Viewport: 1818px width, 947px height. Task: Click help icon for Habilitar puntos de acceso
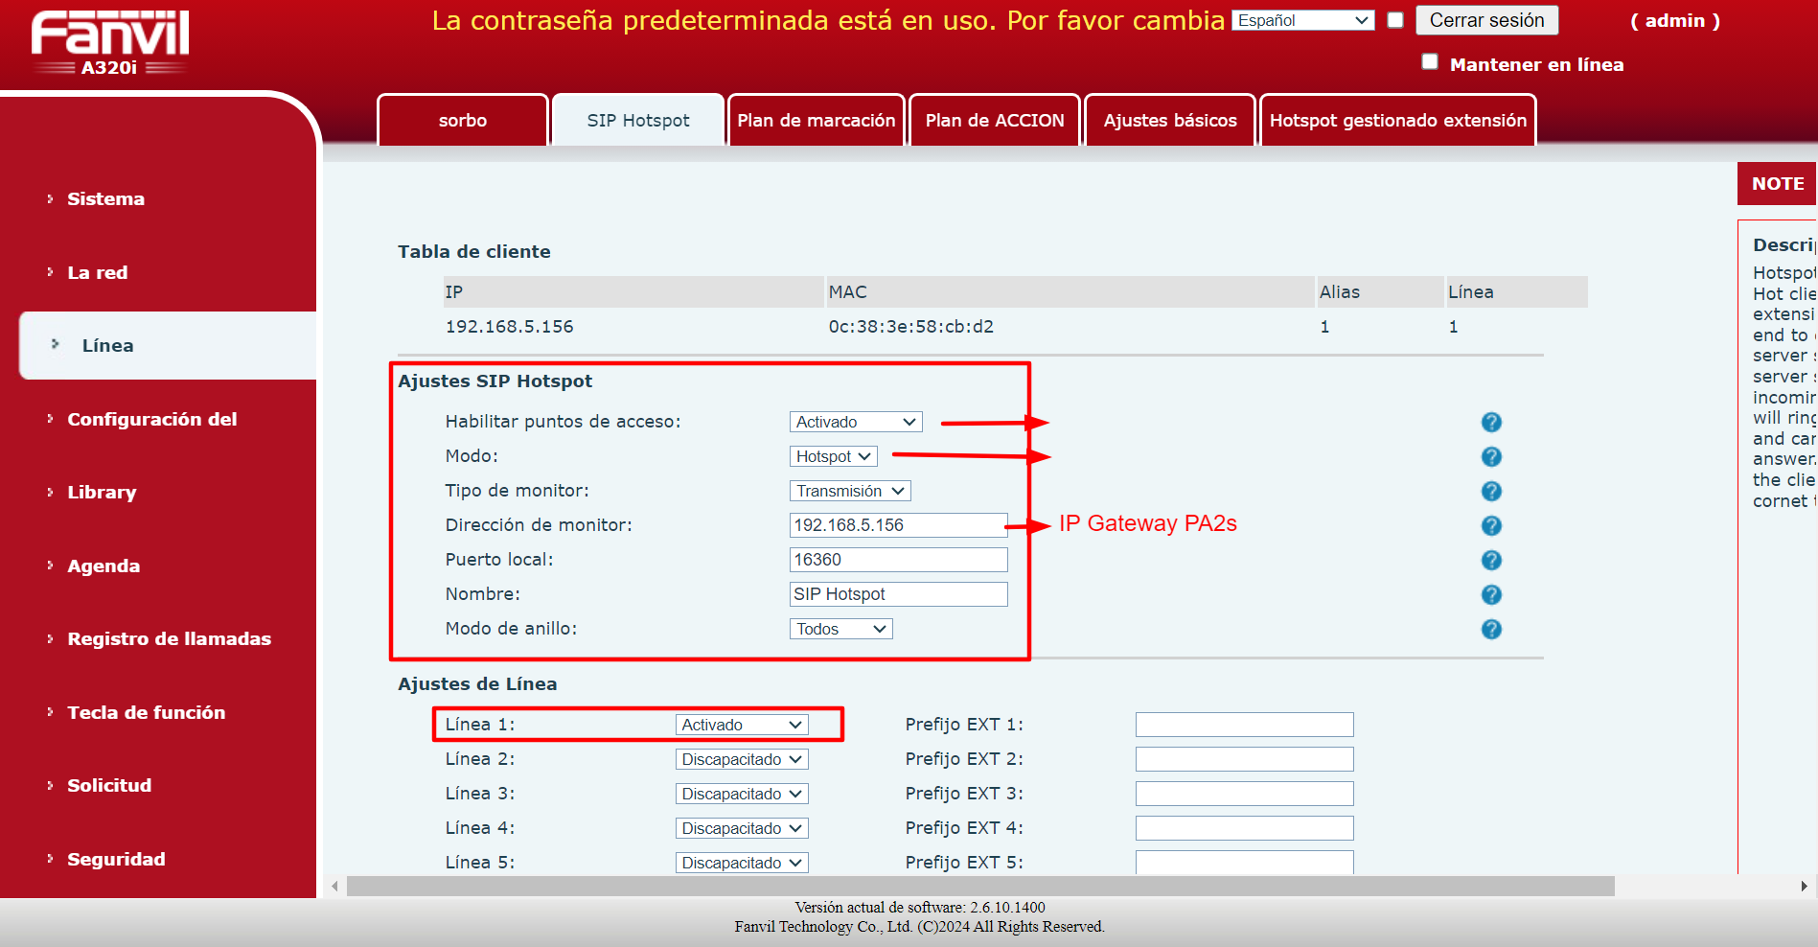[1491, 422]
